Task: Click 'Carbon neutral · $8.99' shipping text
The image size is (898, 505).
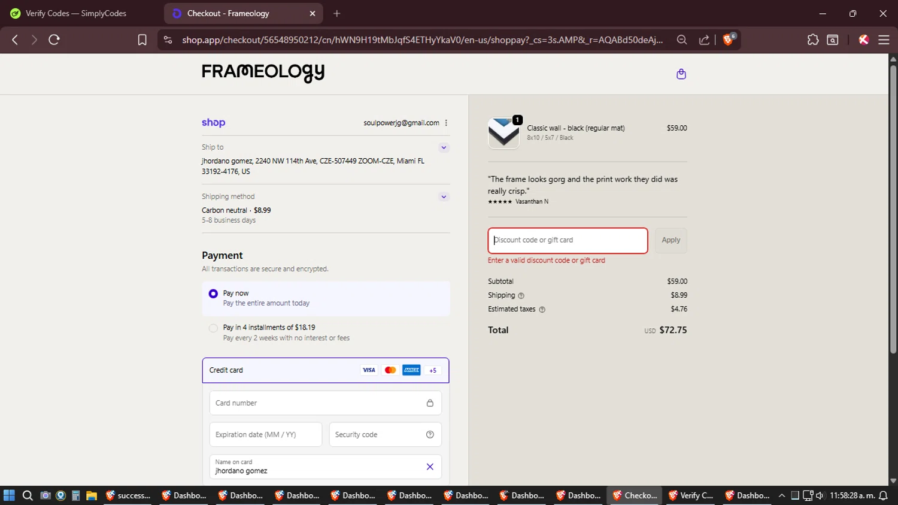Action: tap(236, 210)
